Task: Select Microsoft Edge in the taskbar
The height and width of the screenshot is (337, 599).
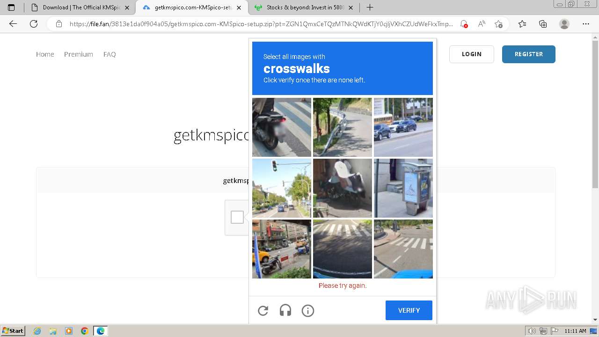Action: (x=101, y=331)
